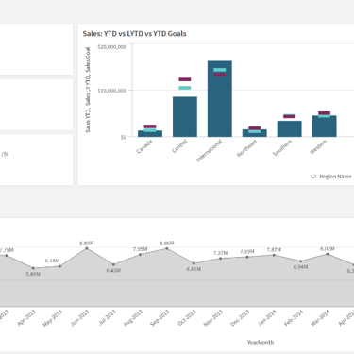Click the Apr-2013 5.89M data point
354x354 pixels.
click(x=33, y=268)
